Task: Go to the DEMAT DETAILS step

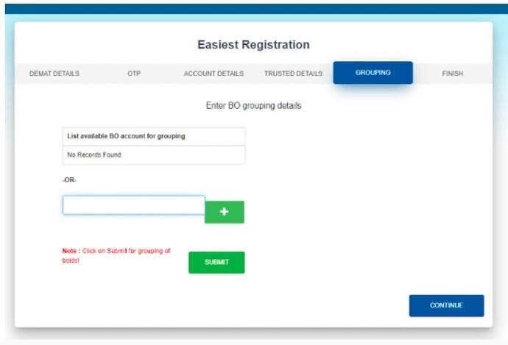Action: 54,74
